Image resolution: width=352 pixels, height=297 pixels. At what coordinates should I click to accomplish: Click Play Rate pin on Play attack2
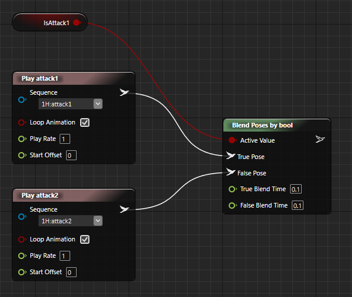tap(22, 256)
